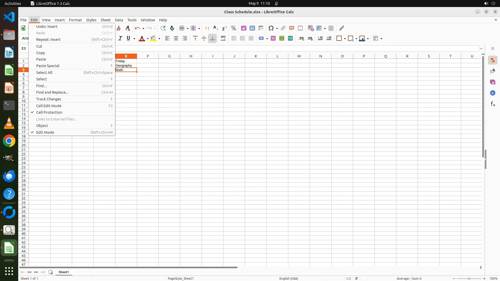Open the Special Character symbol icon
This screenshot has width=500, height=281.
pyautogui.click(x=271, y=28)
